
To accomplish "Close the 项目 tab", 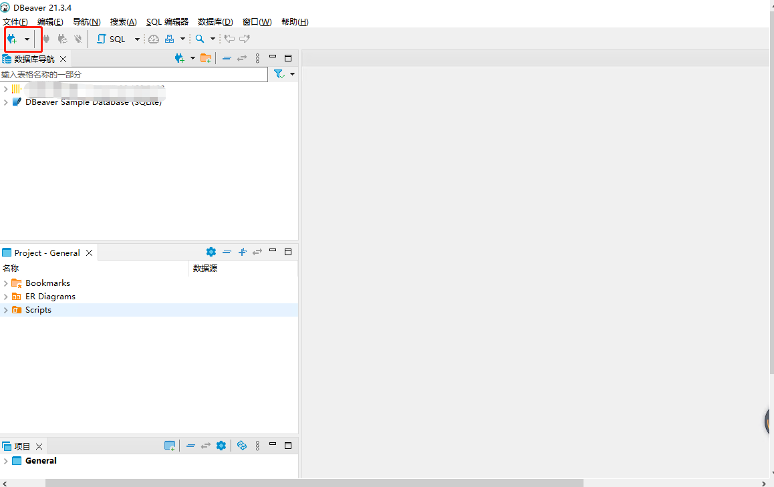I will [x=39, y=446].
